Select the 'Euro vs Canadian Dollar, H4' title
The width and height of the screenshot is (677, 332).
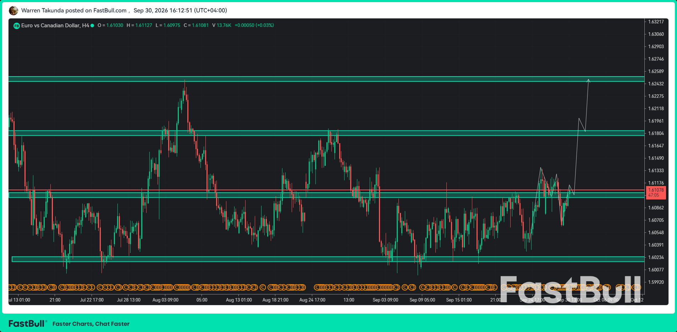55,26
